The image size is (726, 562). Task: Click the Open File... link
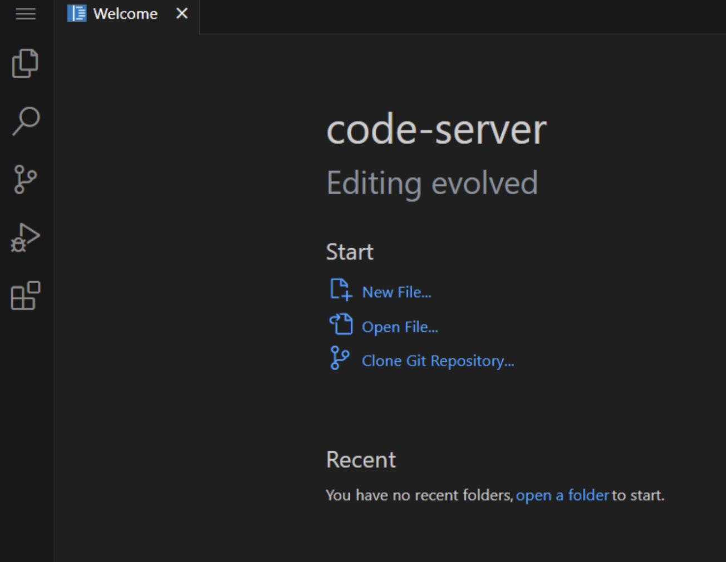(400, 327)
